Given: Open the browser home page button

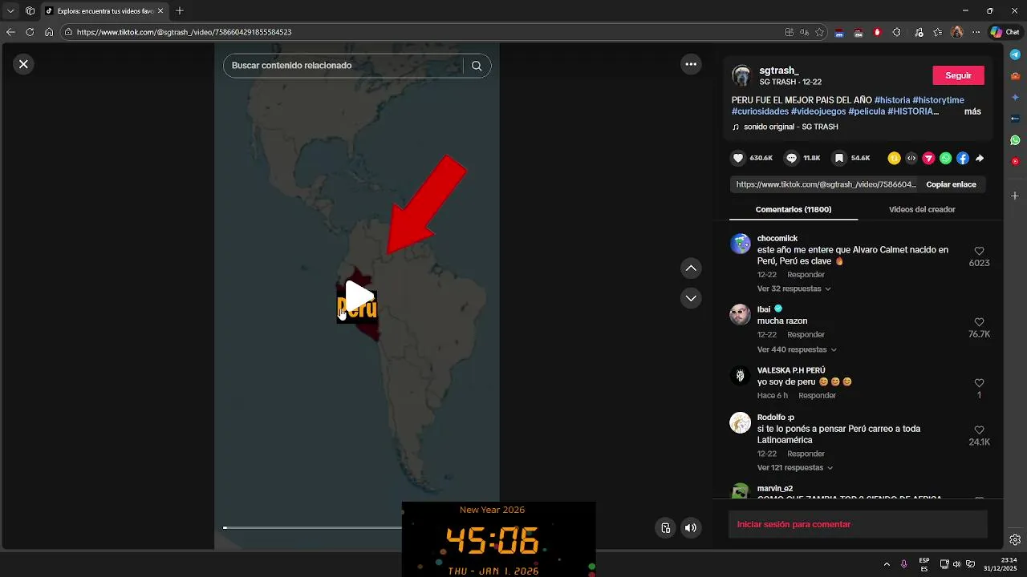Looking at the screenshot, I should [x=49, y=32].
